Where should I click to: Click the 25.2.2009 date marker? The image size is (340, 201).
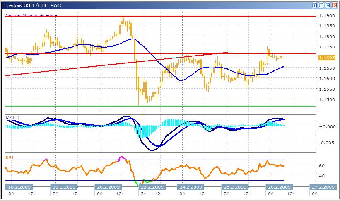234,187
